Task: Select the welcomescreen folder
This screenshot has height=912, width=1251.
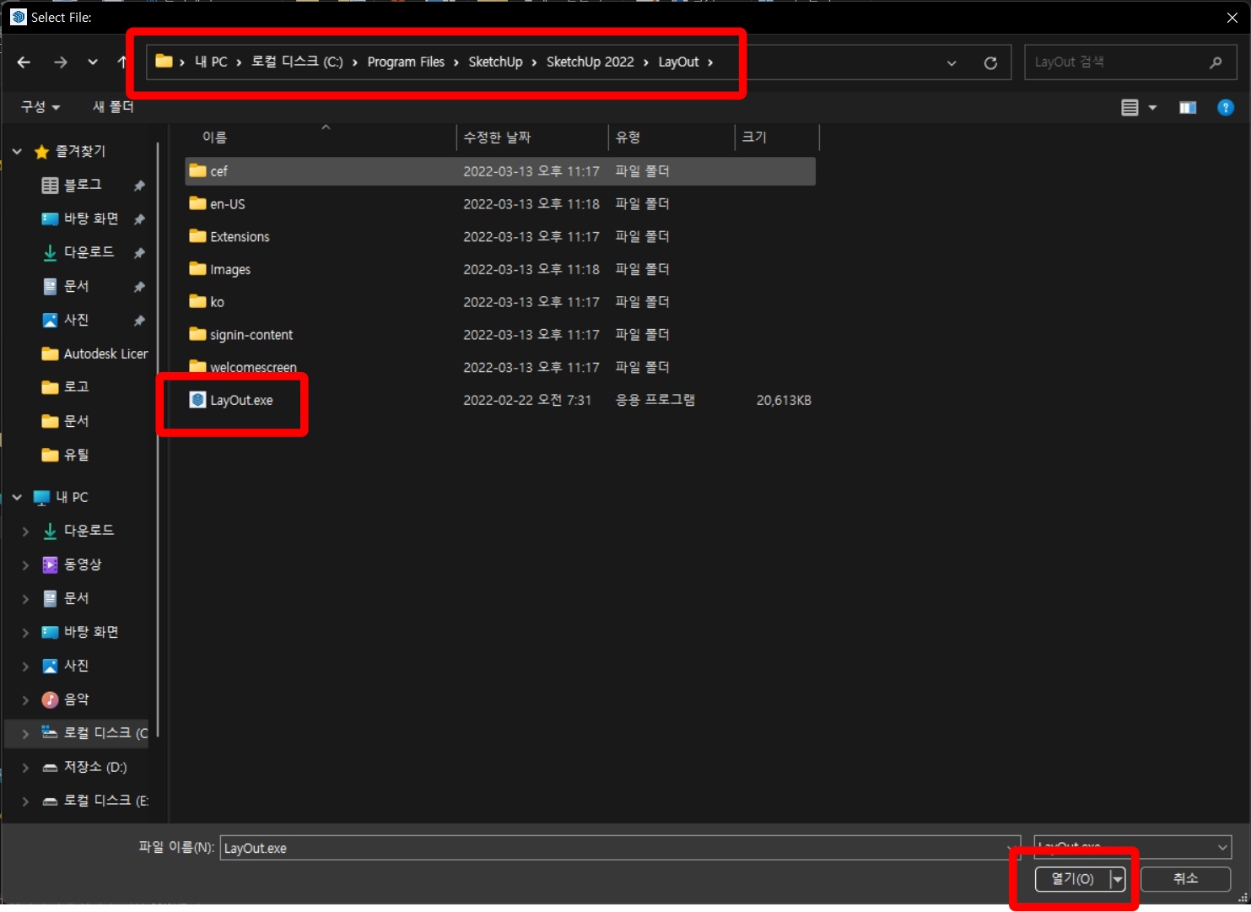Action: (x=500, y=368)
